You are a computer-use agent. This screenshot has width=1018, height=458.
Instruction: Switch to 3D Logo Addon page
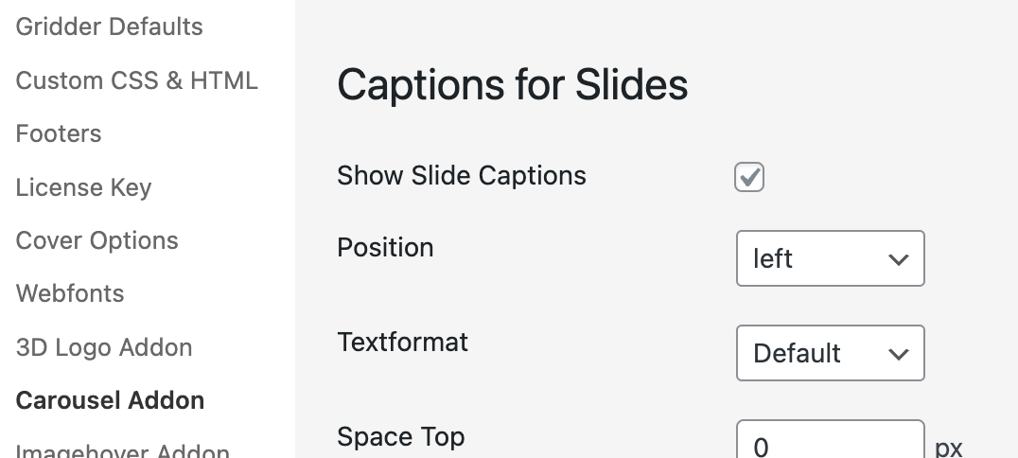(x=104, y=347)
